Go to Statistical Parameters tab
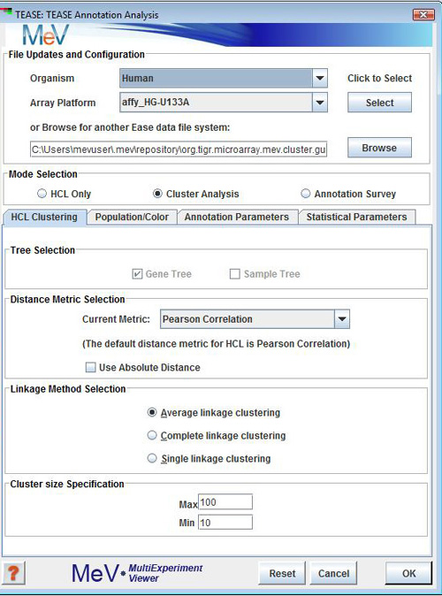 [x=356, y=217]
